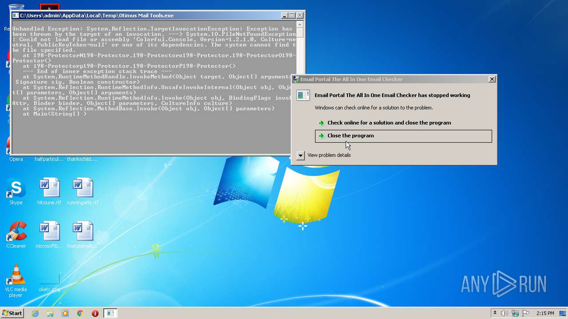Click the green arrow beside Close the program
Viewport: 568px width, 319px height.
click(321, 136)
